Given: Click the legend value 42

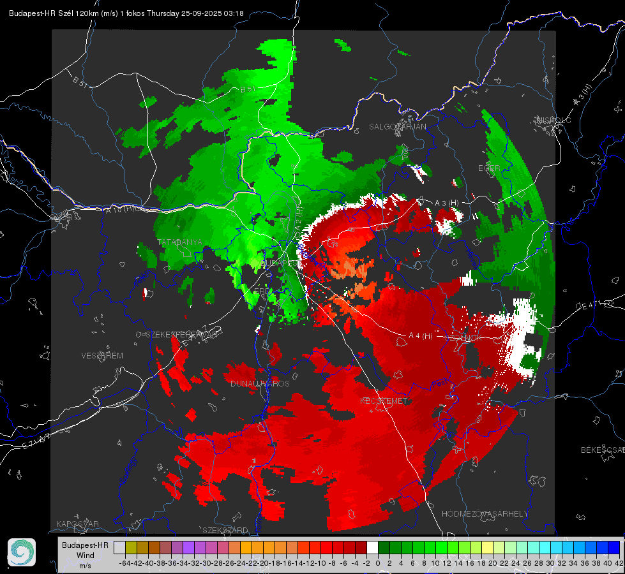Looking at the screenshot, I should click(x=619, y=563).
